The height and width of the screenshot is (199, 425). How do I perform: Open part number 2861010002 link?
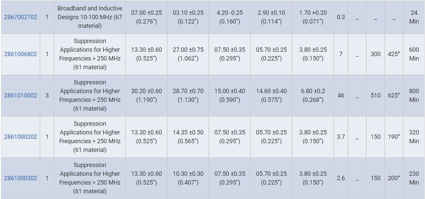tap(20, 95)
